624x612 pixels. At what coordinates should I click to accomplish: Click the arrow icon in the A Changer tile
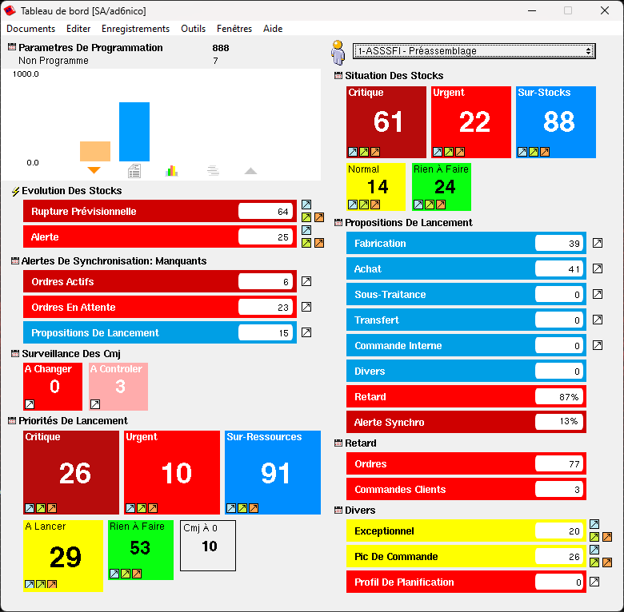click(x=30, y=404)
